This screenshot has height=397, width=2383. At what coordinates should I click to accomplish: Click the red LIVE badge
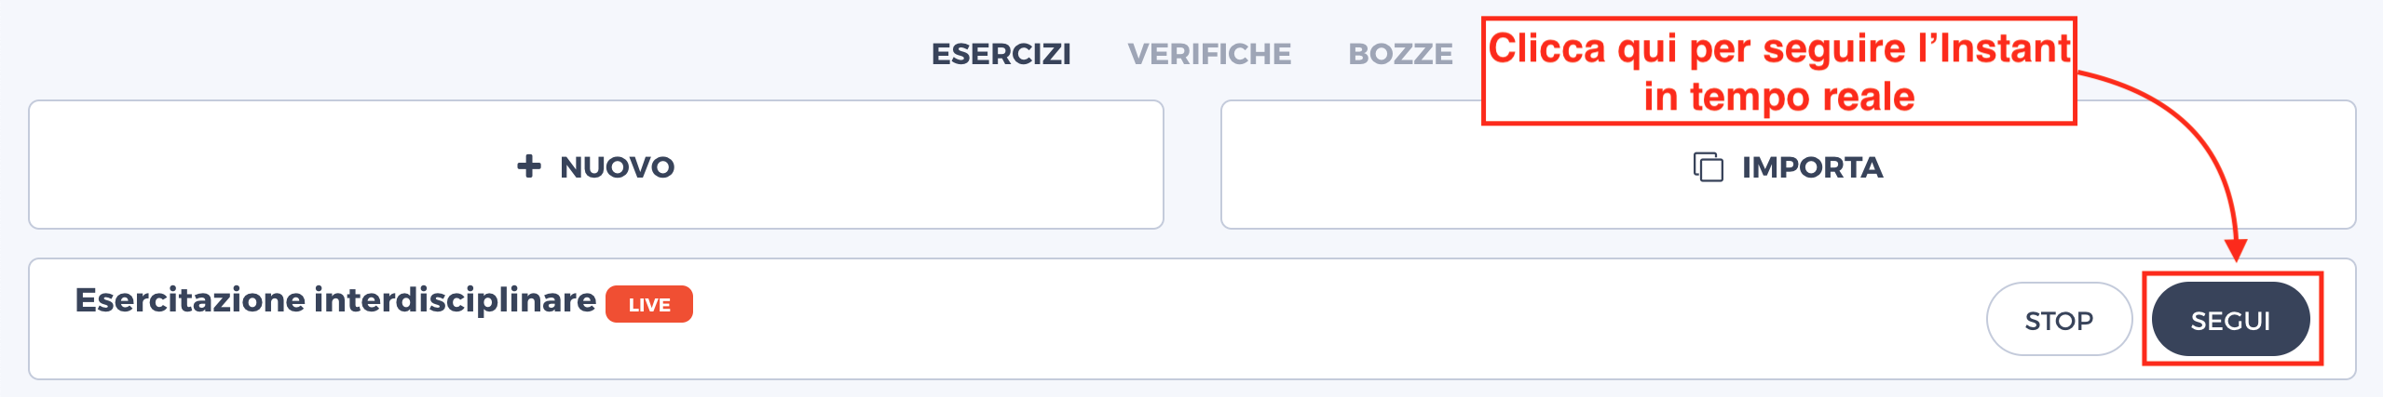649,304
